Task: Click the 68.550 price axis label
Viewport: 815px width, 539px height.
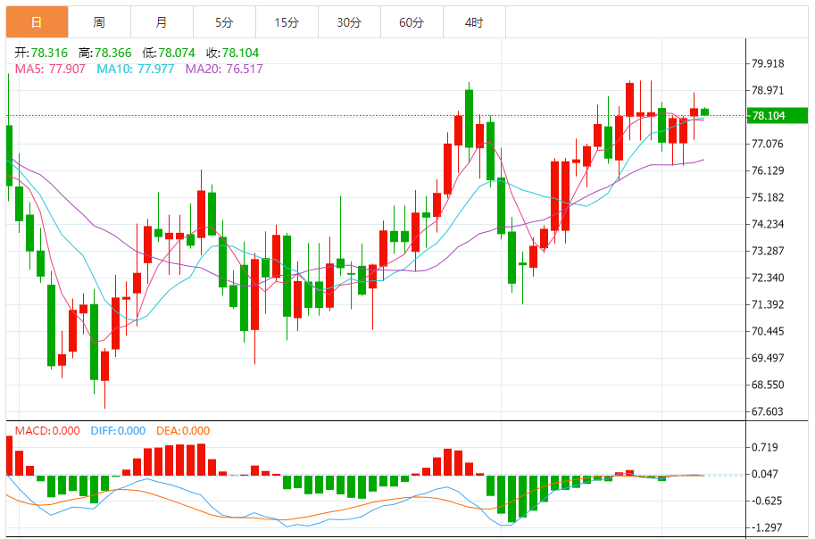Action: click(768, 385)
